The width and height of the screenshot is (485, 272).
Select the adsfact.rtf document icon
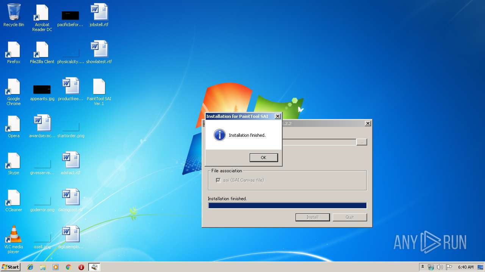[x=70, y=164]
